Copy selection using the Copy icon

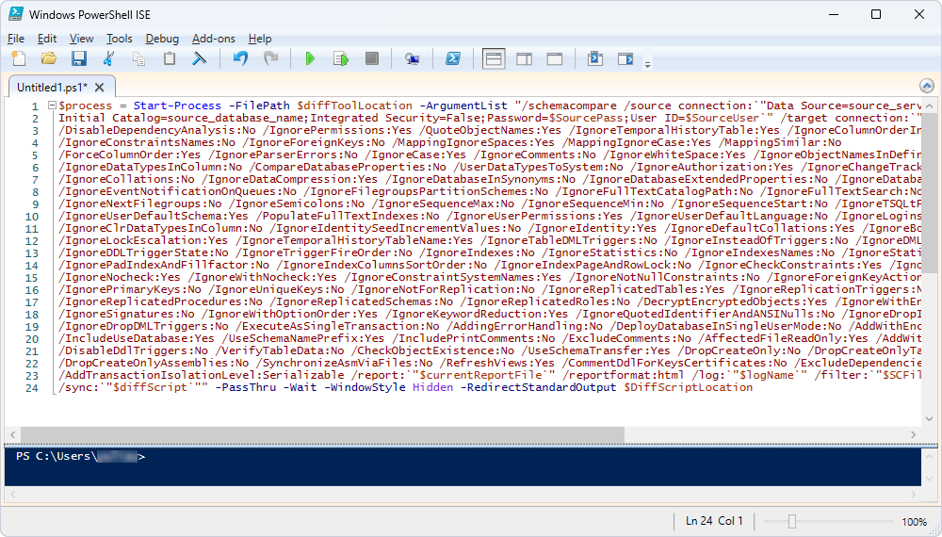(x=138, y=58)
